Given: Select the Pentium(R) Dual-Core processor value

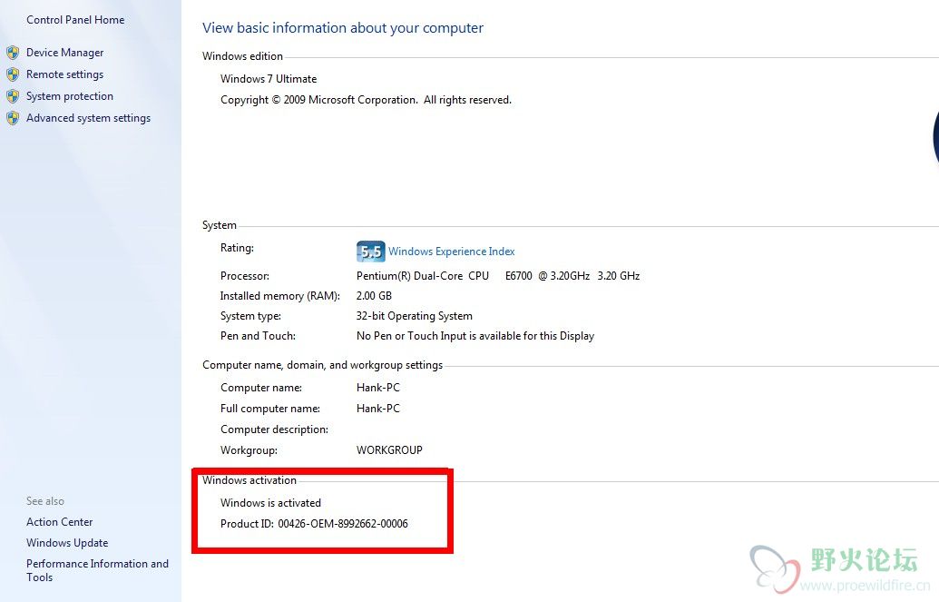Looking at the screenshot, I should point(498,276).
